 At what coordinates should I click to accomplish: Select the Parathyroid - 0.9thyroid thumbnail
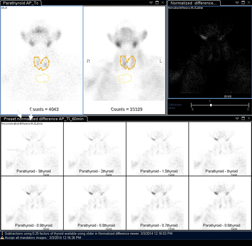[32, 203]
